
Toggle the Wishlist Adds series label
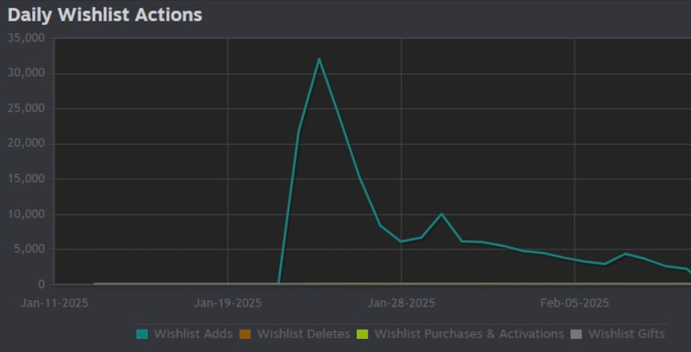click(193, 334)
